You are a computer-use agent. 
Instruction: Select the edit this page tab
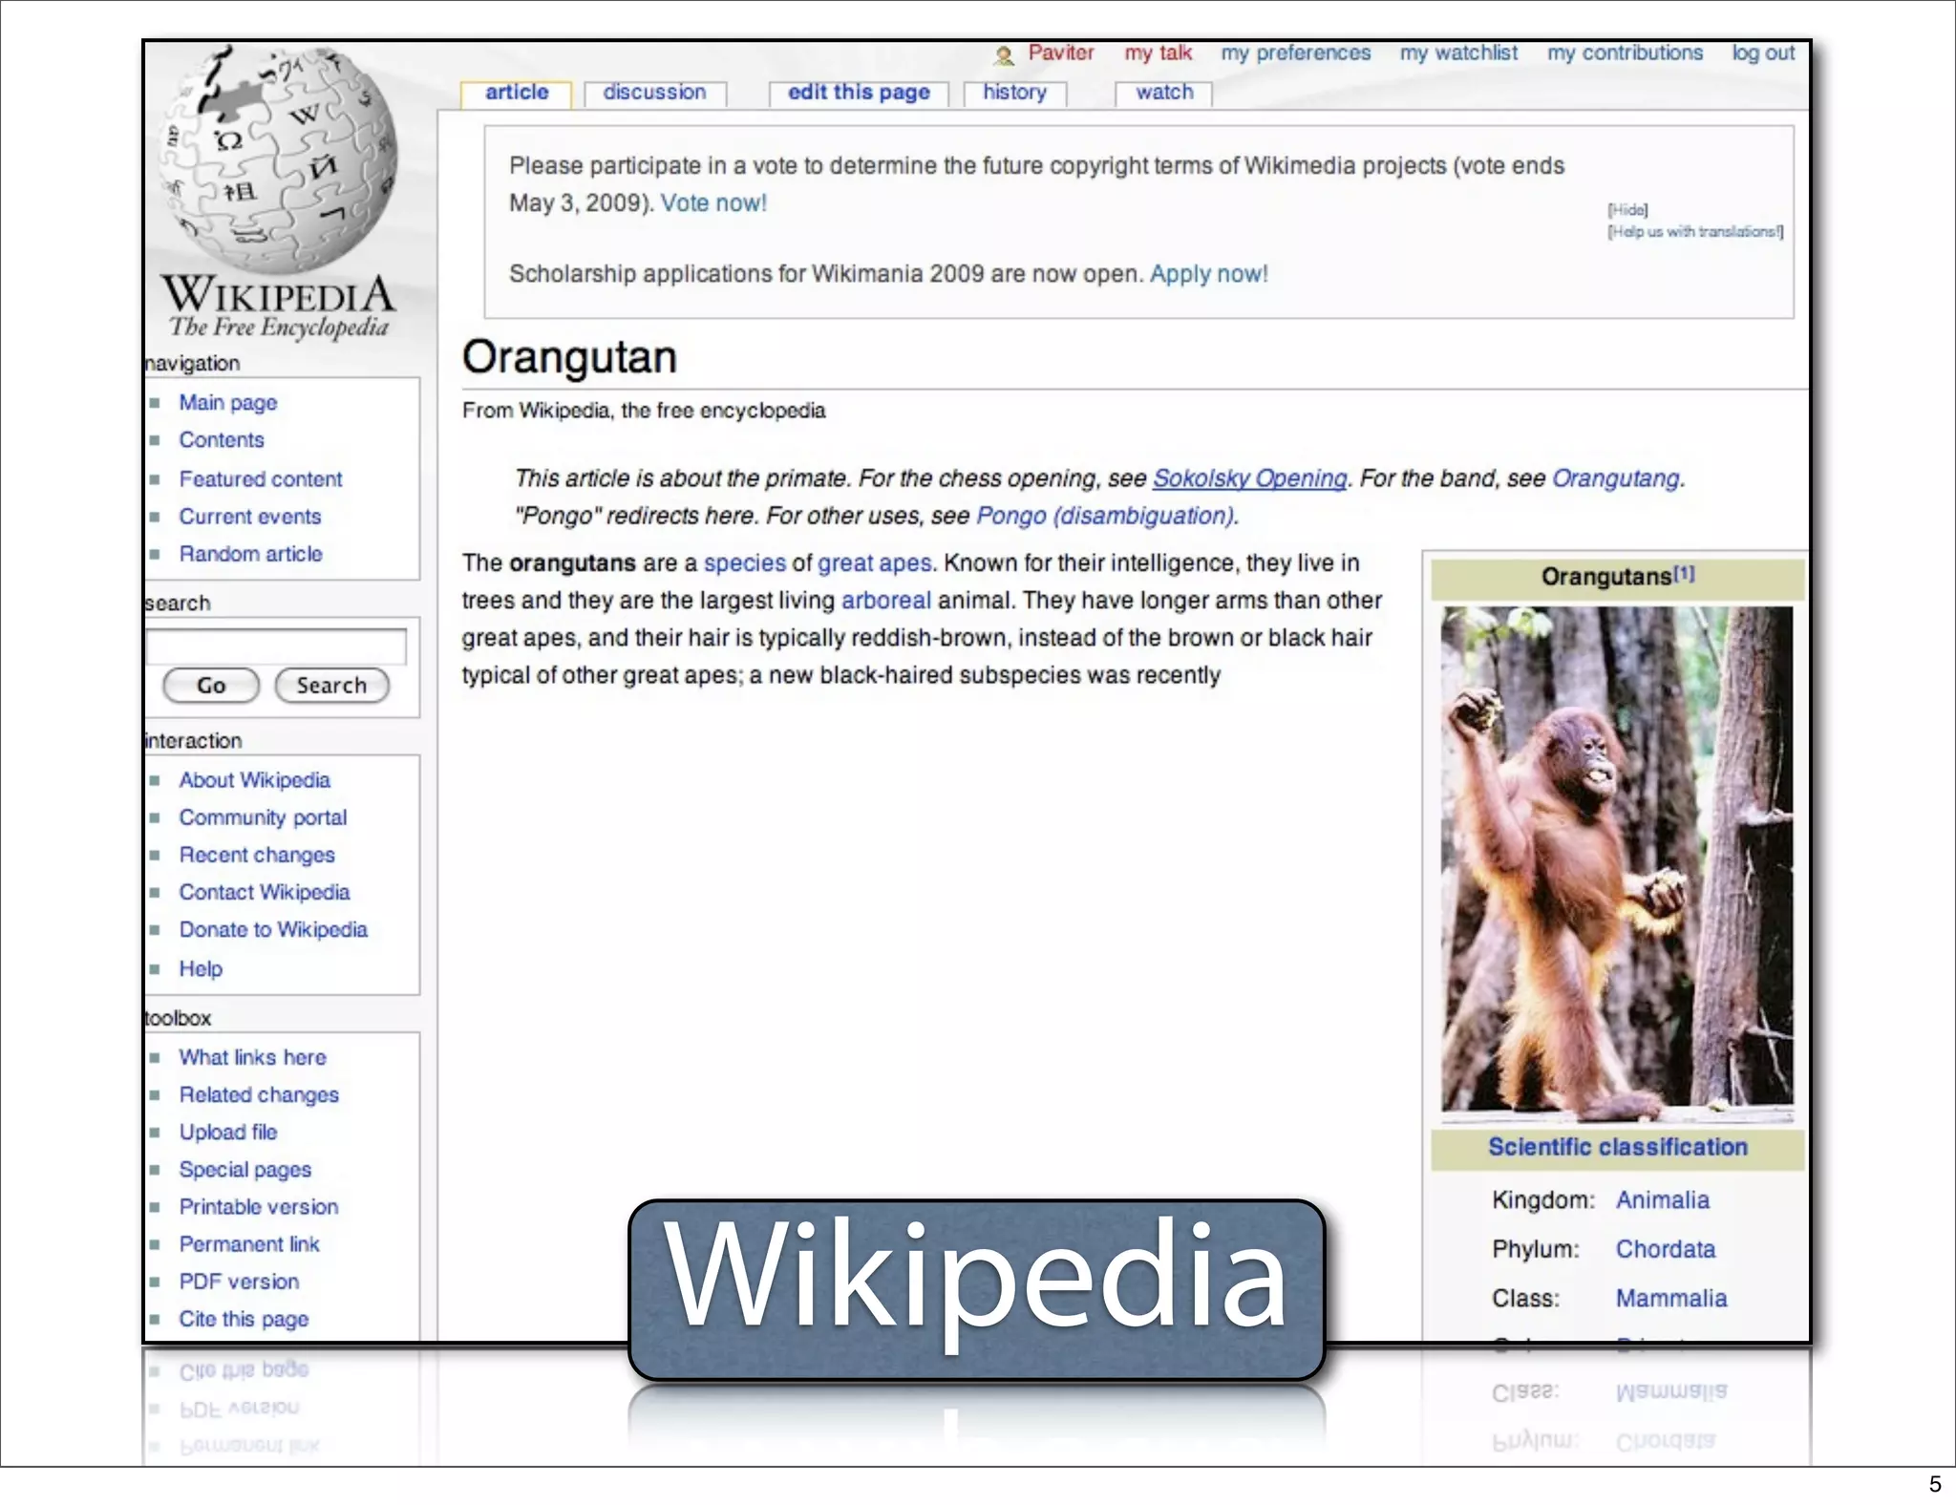pyautogui.click(x=858, y=93)
